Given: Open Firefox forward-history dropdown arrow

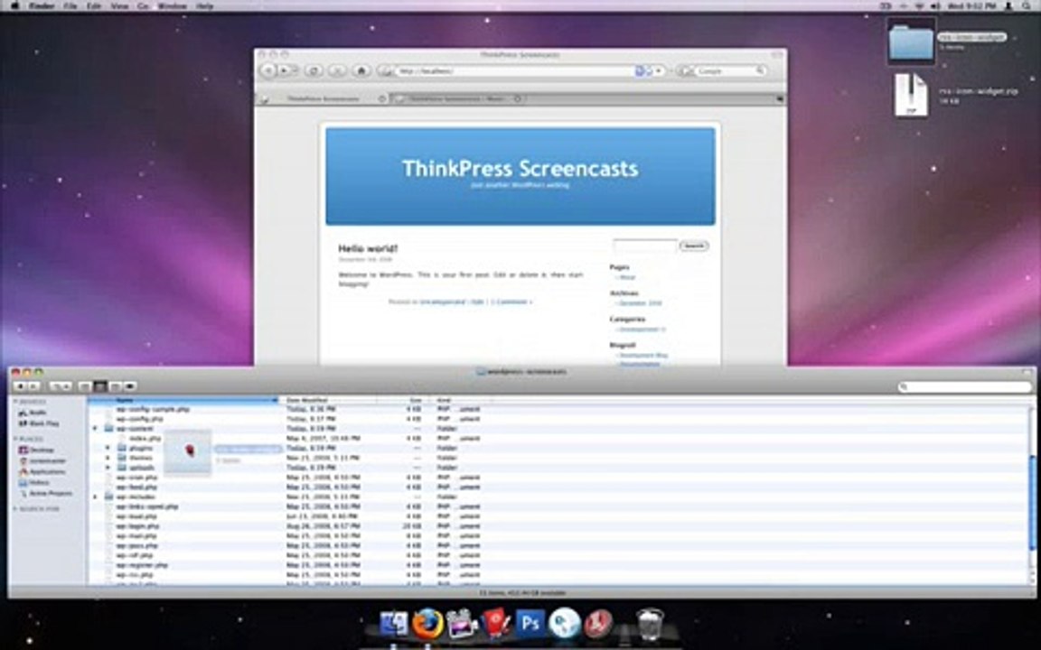Looking at the screenshot, I should click(296, 70).
